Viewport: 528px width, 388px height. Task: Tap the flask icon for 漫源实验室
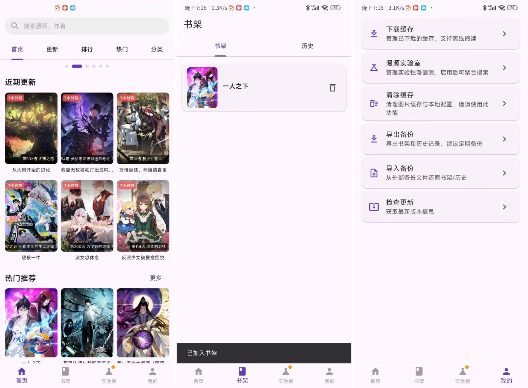(x=374, y=68)
